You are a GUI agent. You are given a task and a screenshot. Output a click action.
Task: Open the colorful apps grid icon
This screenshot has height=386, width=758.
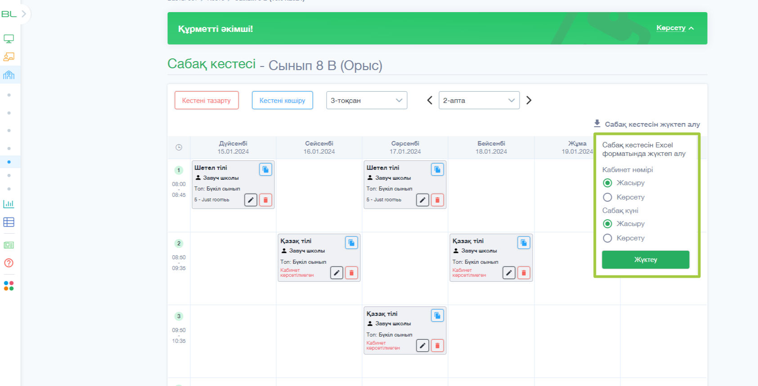click(9, 286)
